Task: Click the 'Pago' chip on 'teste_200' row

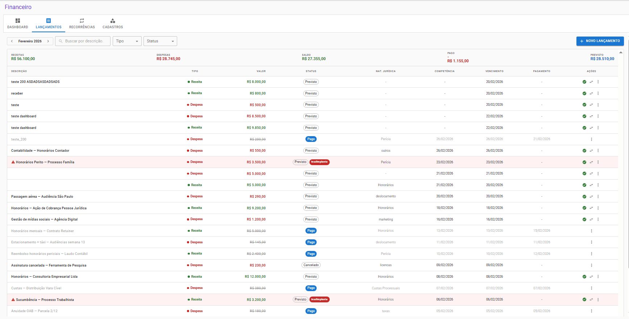Action: 311,139
